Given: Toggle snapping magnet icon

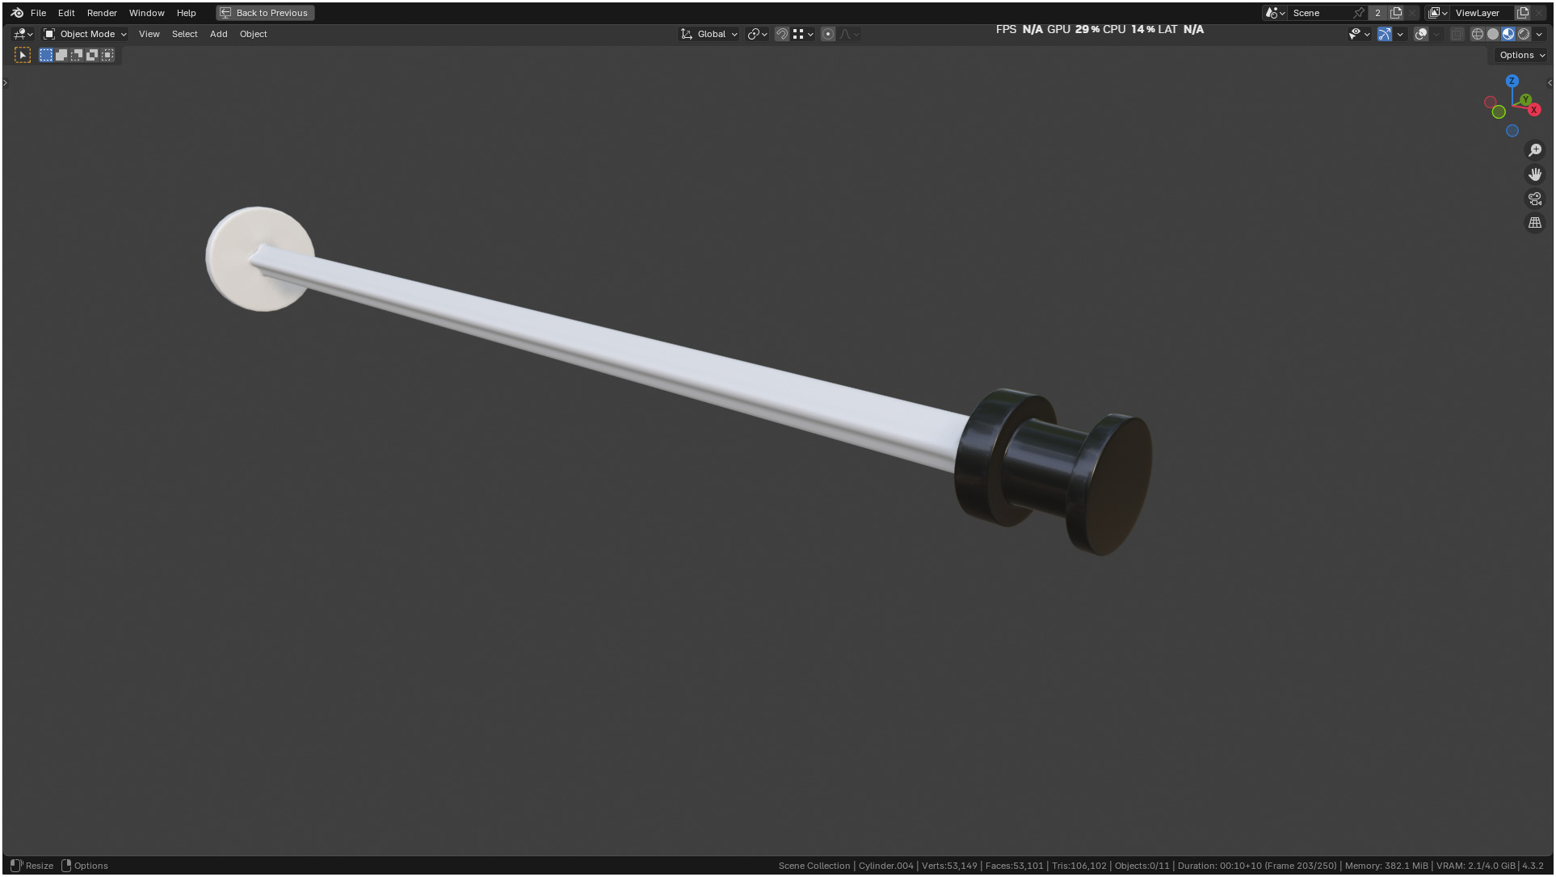Looking at the screenshot, I should click(x=782, y=34).
